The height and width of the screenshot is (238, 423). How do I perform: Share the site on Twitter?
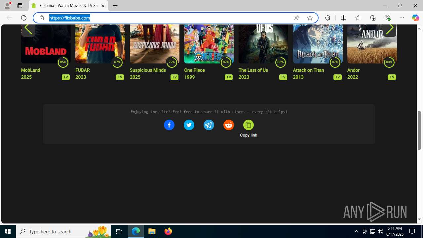(x=189, y=125)
